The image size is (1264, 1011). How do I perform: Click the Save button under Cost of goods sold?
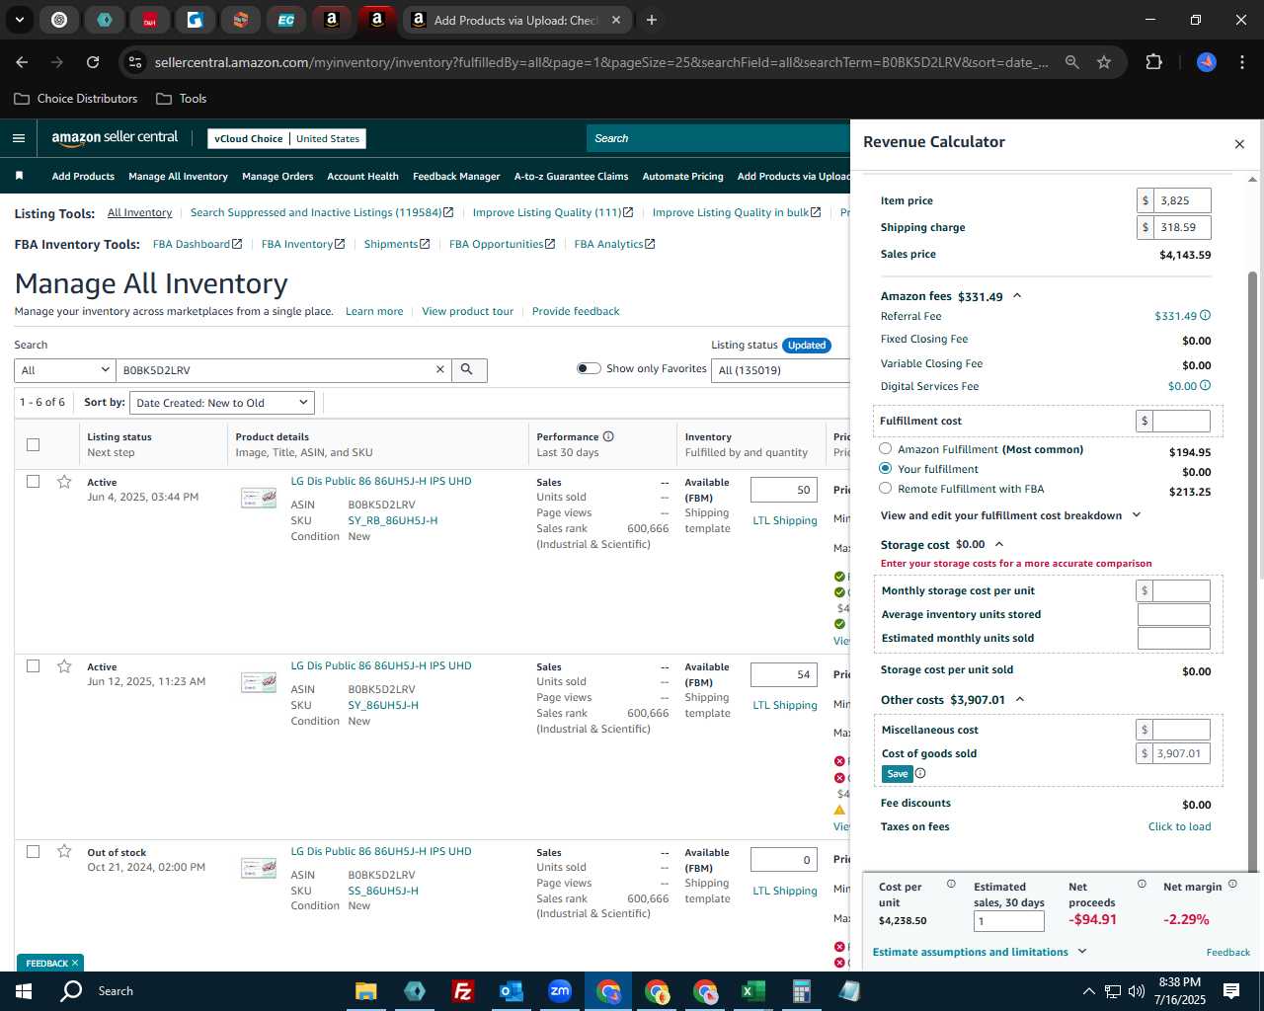point(897,774)
